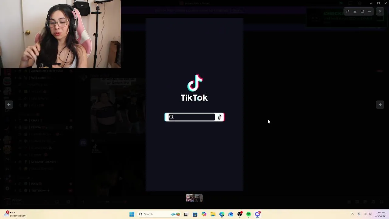Open the volume speaker tray icon
This screenshot has height=219, width=389.
coord(370,214)
